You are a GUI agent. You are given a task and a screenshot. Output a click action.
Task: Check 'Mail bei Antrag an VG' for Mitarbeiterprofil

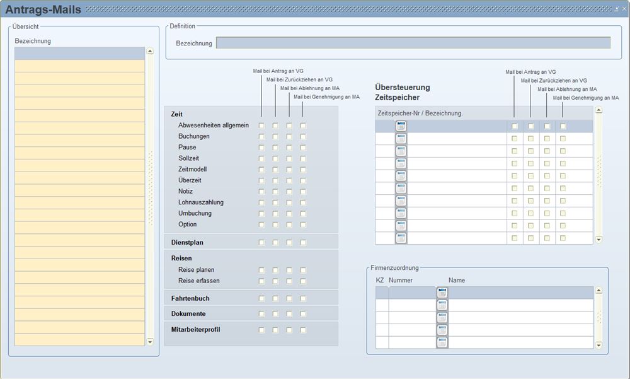(x=261, y=330)
